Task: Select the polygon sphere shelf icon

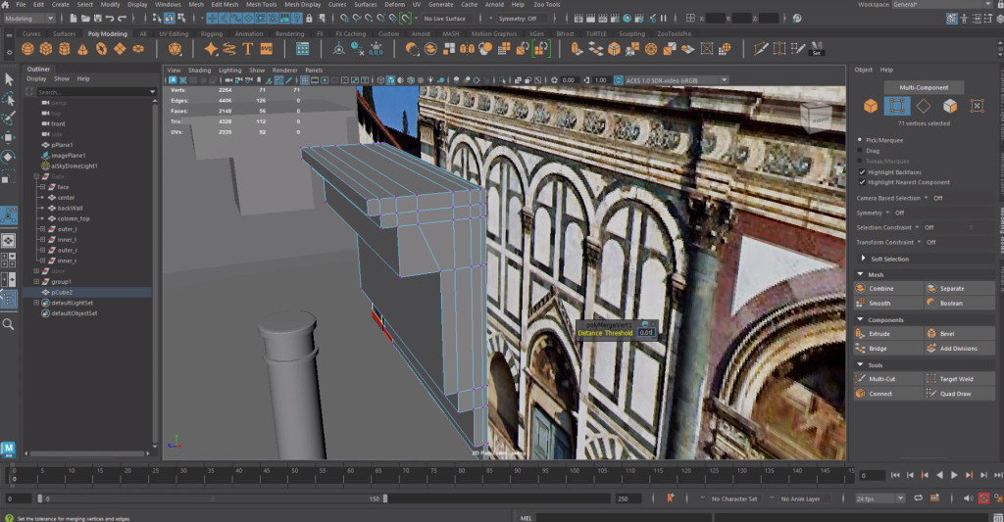Action: pos(27,49)
